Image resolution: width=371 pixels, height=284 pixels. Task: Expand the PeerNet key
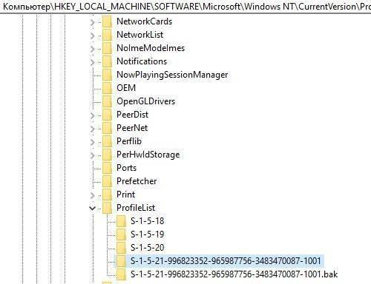click(92, 129)
